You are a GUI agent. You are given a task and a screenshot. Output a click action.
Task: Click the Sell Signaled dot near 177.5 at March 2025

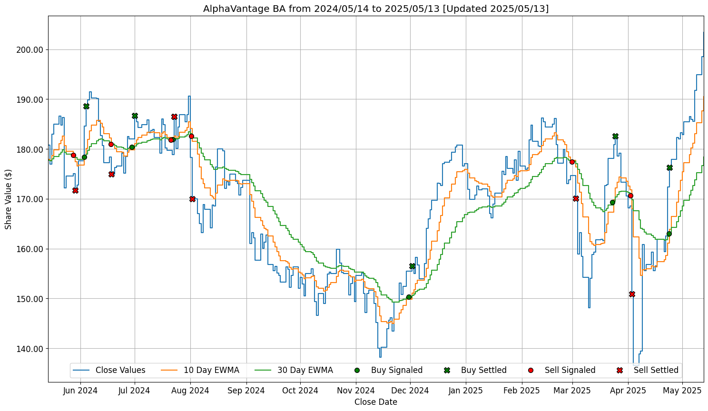pos(572,162)
